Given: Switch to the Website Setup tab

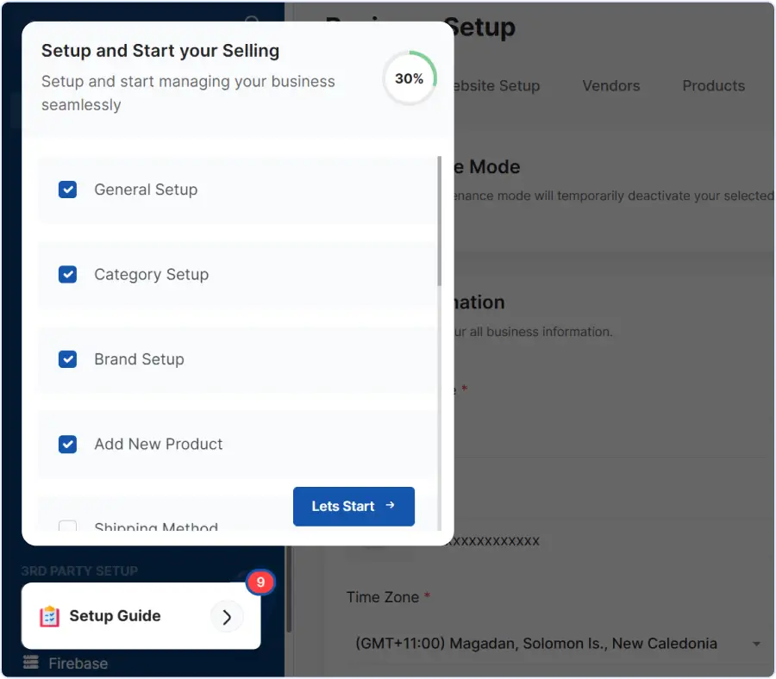Looking at the screenshot, I should point(497,85).
